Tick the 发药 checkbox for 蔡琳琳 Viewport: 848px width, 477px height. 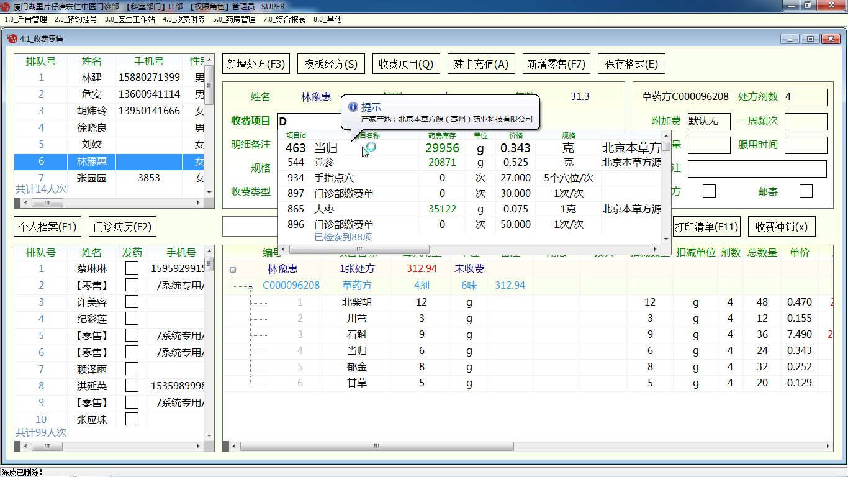tap(132, 269)
